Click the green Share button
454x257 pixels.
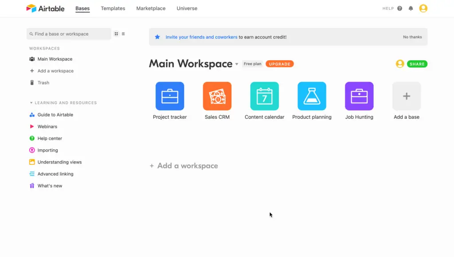(417, 64)
